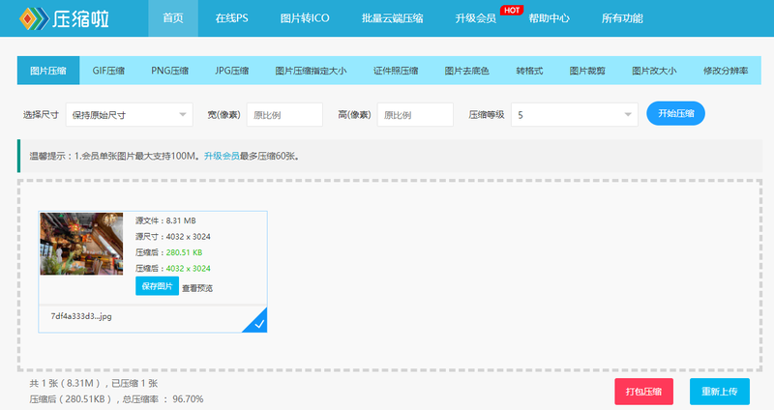Viewport: 774px width, 410px height.
Task: Click the red HOT badge
Action: [x=512, y=10]
